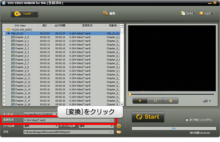Open the 編集 edit tool
Viewport: 220px width, 142px height.
point(109,13)
